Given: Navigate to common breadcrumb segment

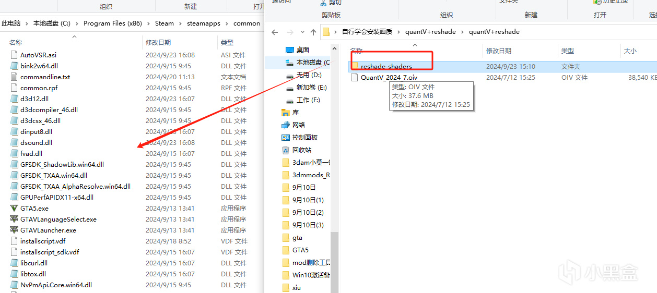Looking at the screenshot, I should pyautogui.click(x=247, y=23).
